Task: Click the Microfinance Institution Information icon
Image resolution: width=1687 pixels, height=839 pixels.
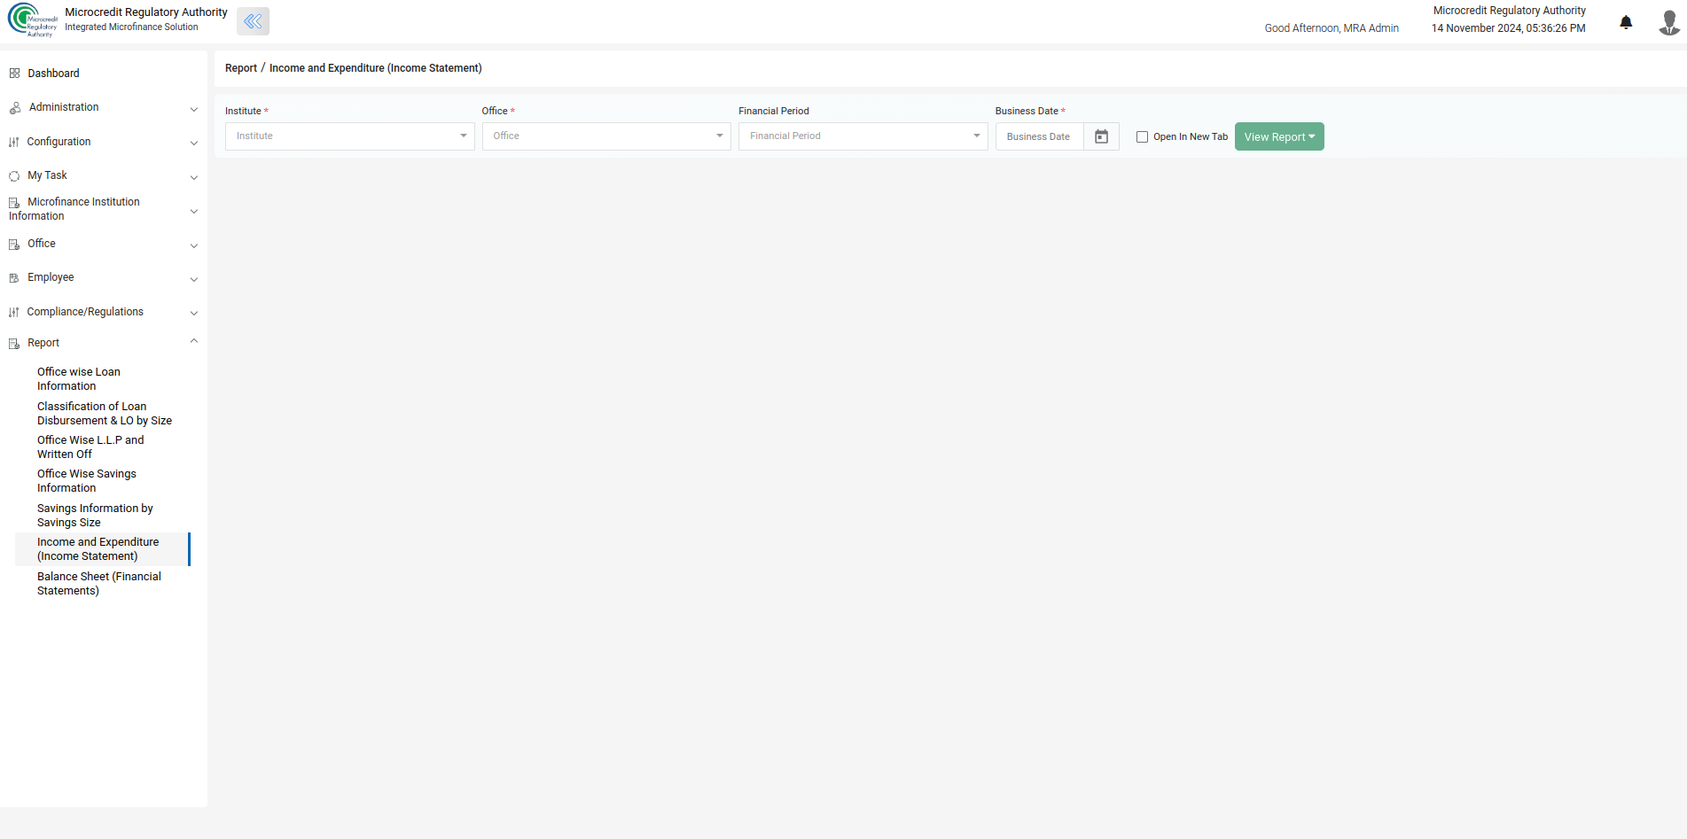Action: click(14, 203)
